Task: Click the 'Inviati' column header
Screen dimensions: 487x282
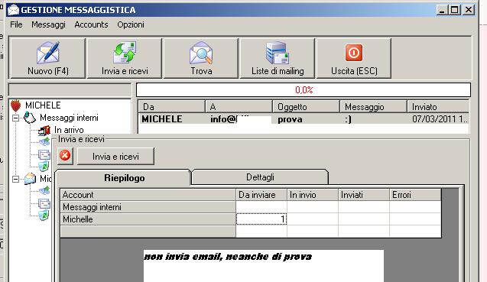Action: tap(363, 195)
